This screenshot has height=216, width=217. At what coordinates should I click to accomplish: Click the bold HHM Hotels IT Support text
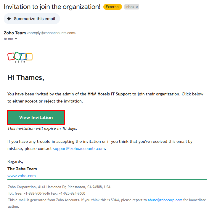[109, 94]
